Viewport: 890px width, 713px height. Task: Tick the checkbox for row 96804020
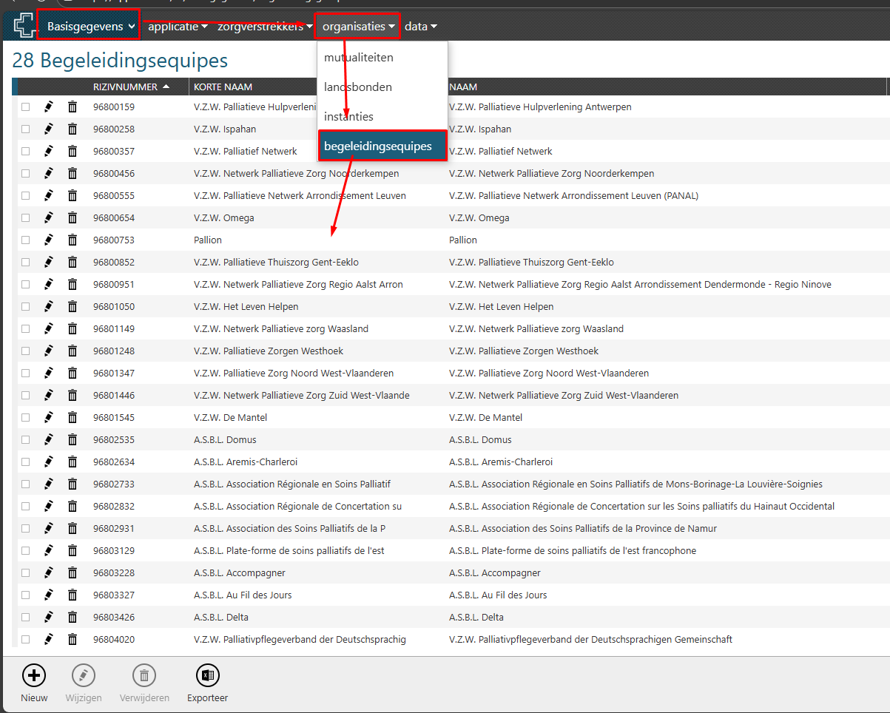coord(26,640)
